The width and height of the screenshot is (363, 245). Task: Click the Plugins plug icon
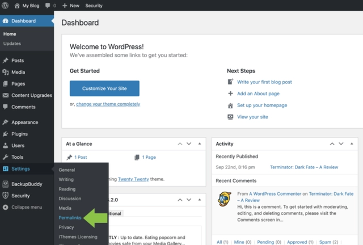[6, 134]
